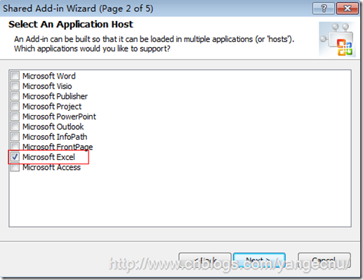Click the Microsoft Excel label text
This screenshot has width=363, height=280.
[x=48, y=157]
